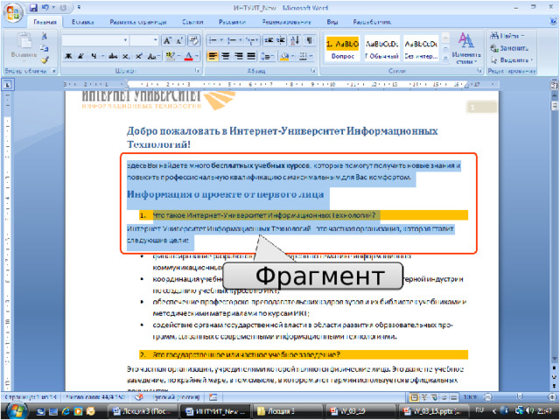Open the Рассылки tab

pyautogui.click(x=232, y=22)
